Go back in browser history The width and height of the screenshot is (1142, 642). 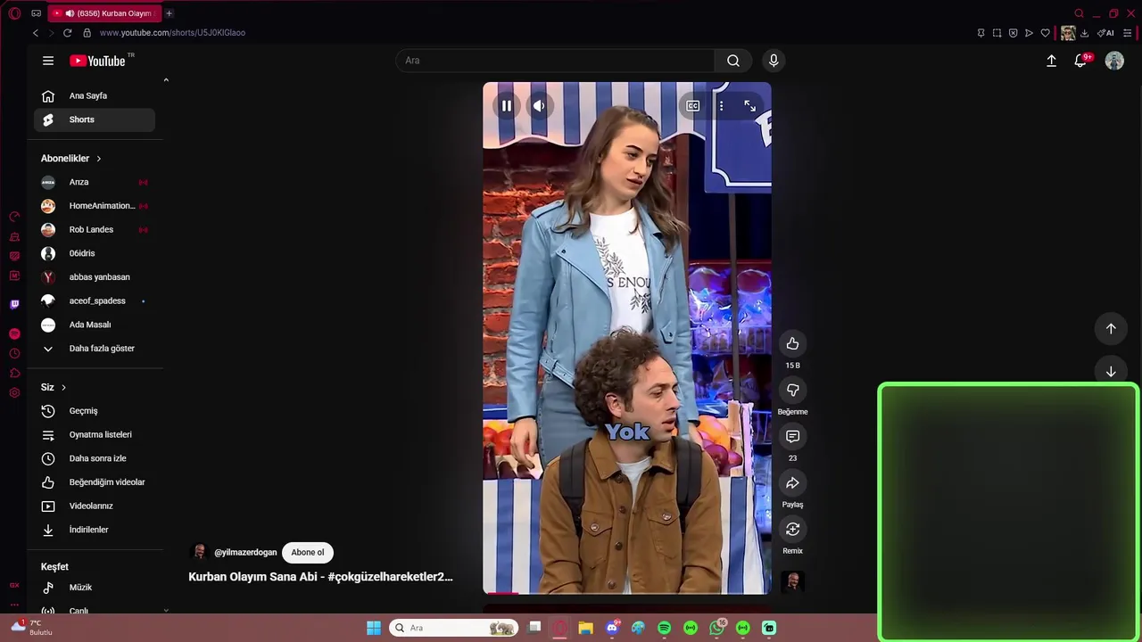[36, 33]
